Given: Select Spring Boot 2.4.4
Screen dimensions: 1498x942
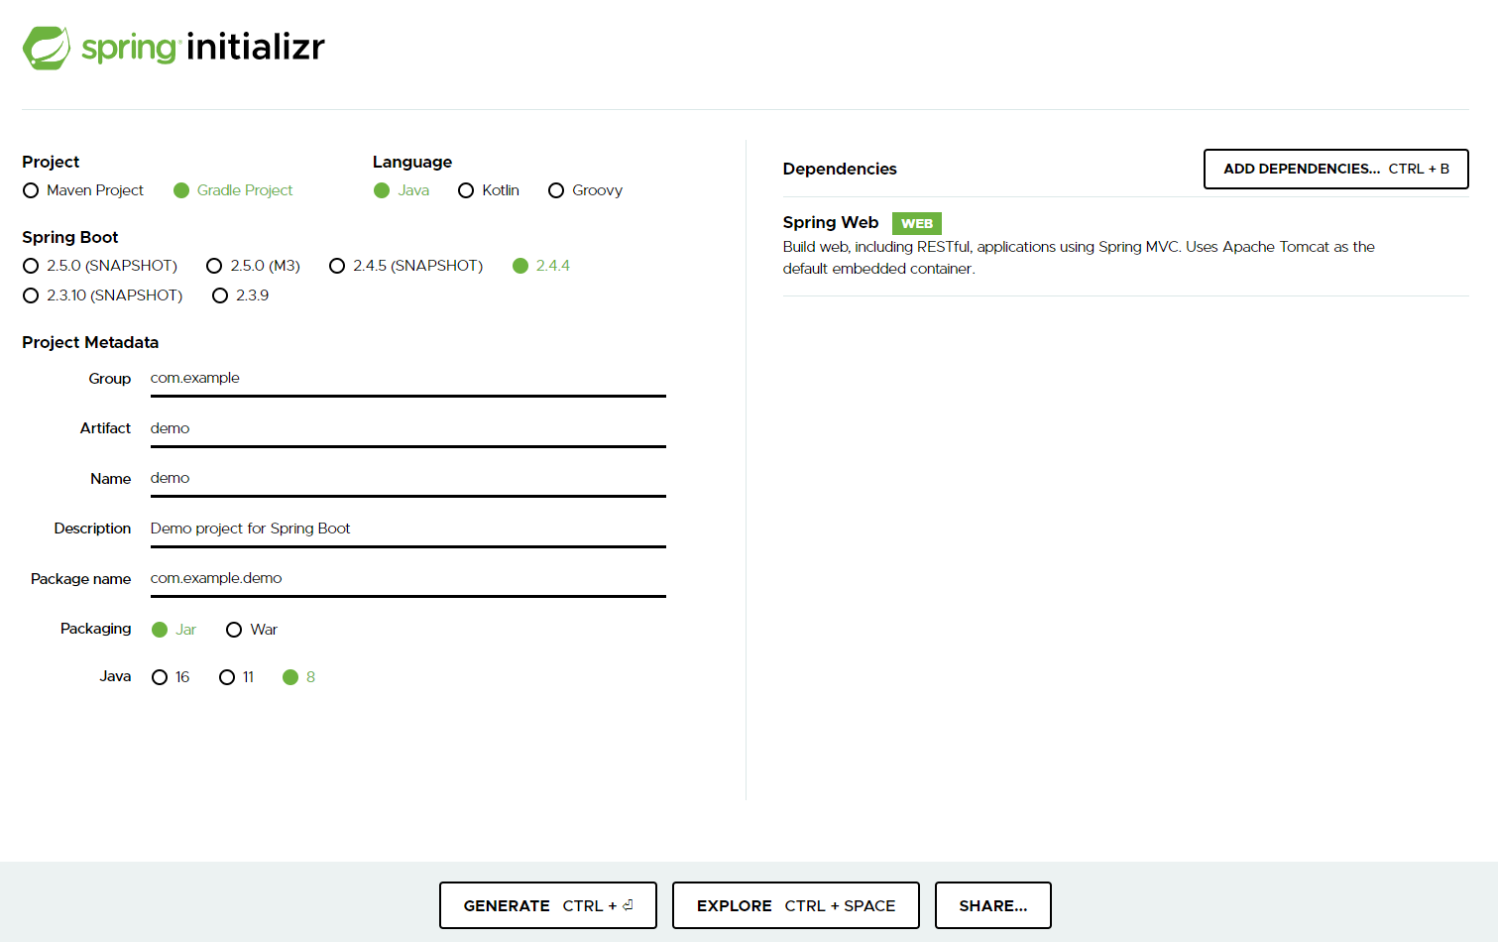Looking at the screenshot, I should (x=541, y=266).
